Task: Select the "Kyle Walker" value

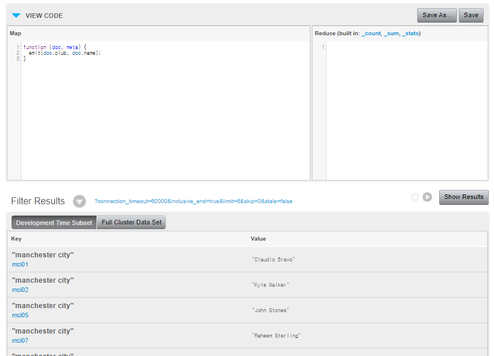Action: tap(270, 285)
